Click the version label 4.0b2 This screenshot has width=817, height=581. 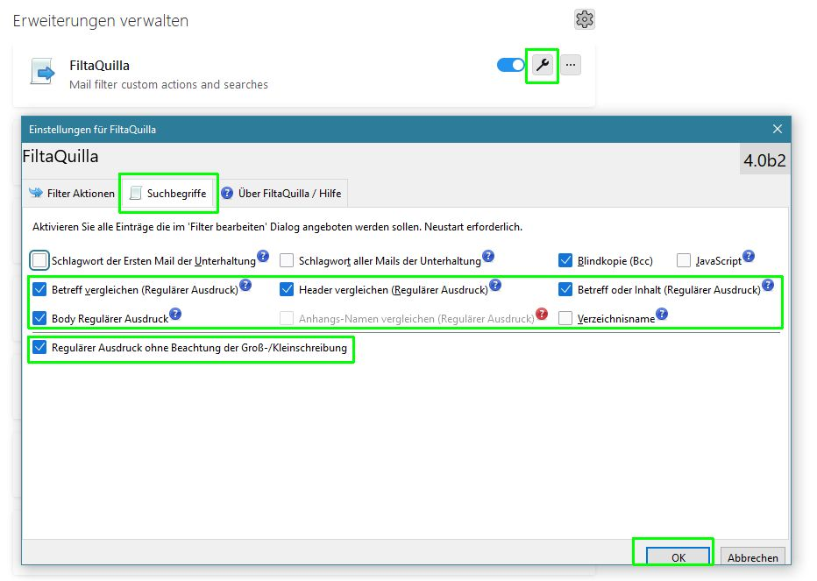tap(764, 160)
